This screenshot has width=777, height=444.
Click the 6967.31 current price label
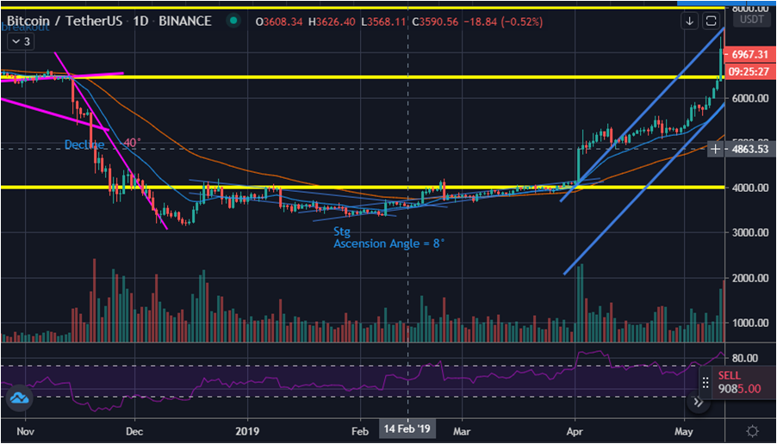tap(749, 54)
